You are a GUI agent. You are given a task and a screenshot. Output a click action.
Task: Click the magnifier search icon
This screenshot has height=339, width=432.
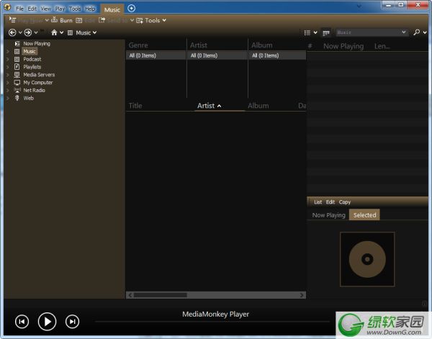click(417, 32)
